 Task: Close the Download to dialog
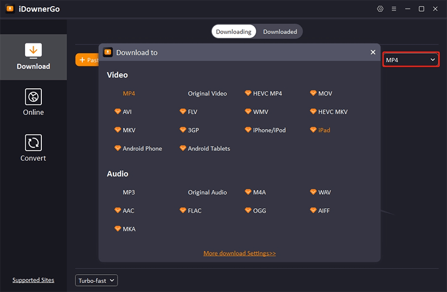tap(373, 52)
